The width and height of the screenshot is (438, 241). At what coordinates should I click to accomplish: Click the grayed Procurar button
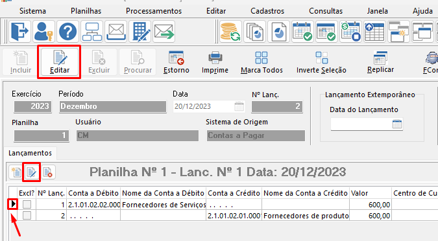(138, 62)
